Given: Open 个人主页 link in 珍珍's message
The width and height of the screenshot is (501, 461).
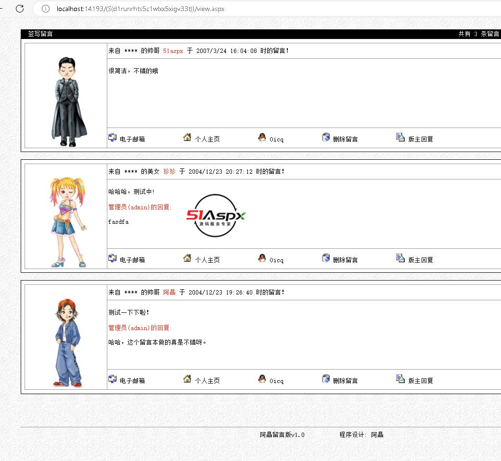Looking at the screenshot, I should point(207,260).
